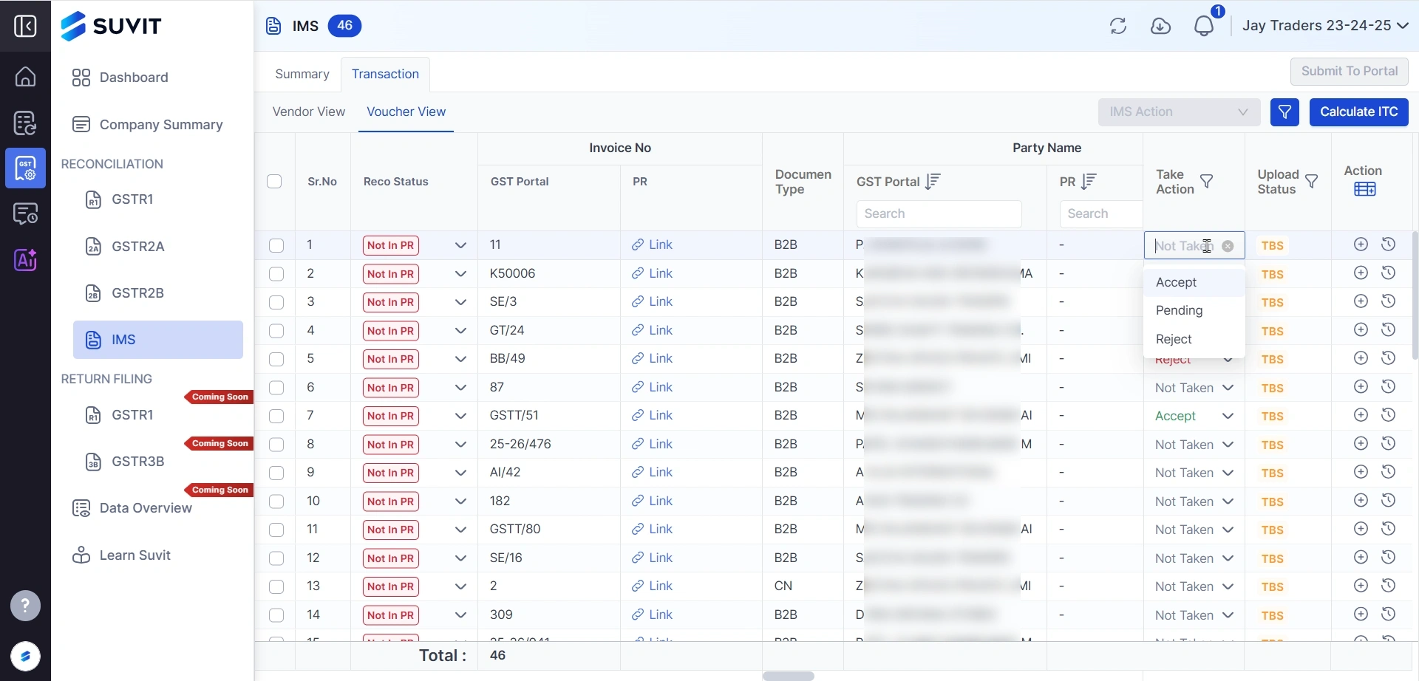
Task: Filter the Upload Status column
Action: 1312,181
